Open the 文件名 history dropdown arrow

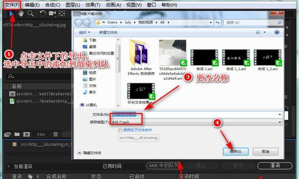(280, 114)
